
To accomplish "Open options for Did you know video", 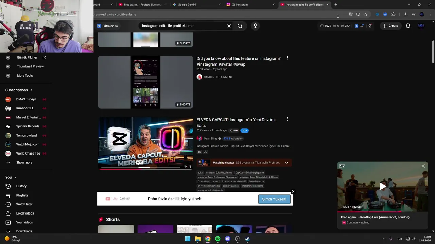I will pyautogui.click(x=287, y=58).
